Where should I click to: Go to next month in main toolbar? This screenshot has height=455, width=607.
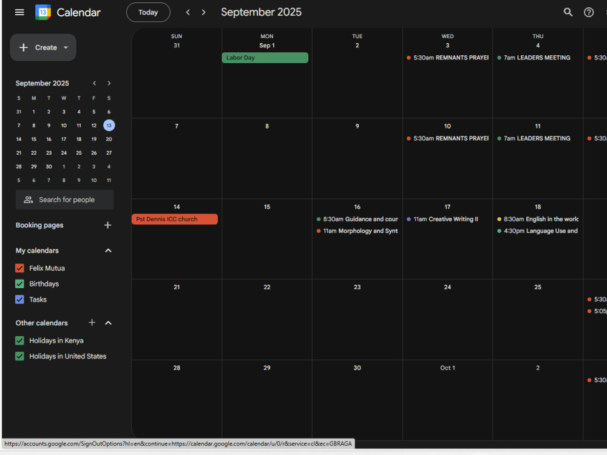tap(203, 12)
